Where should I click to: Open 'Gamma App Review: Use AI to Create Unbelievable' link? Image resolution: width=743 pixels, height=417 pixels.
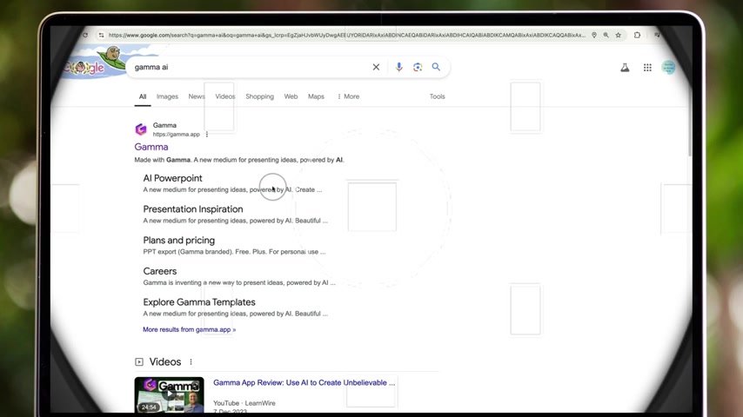coord(304,382)
